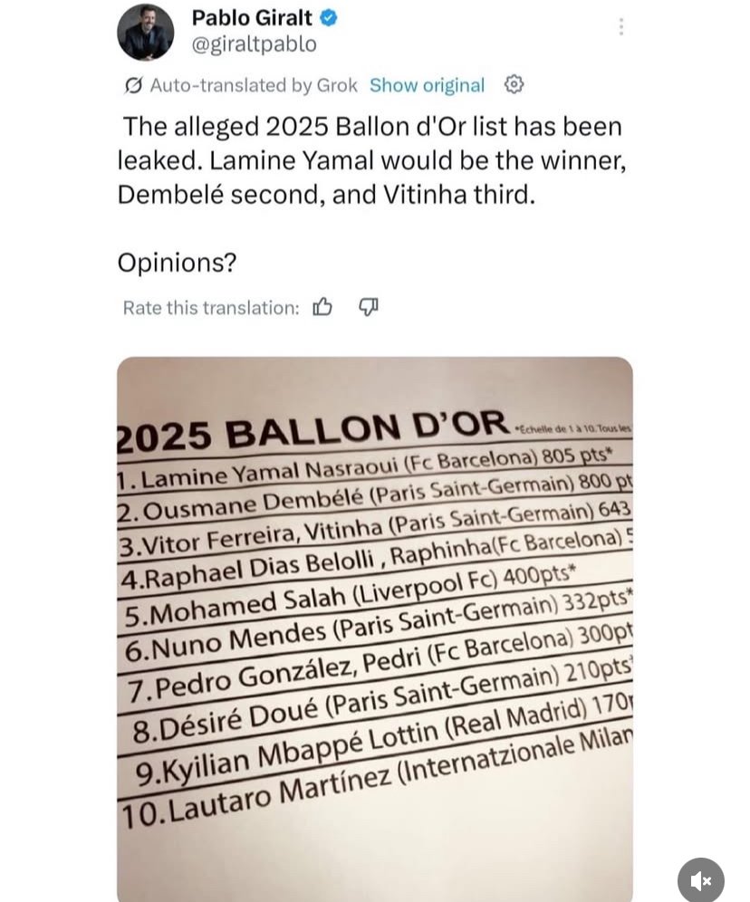
Task: Click the "Auto-translated by Grok" label
Action: tap(253, 85)
